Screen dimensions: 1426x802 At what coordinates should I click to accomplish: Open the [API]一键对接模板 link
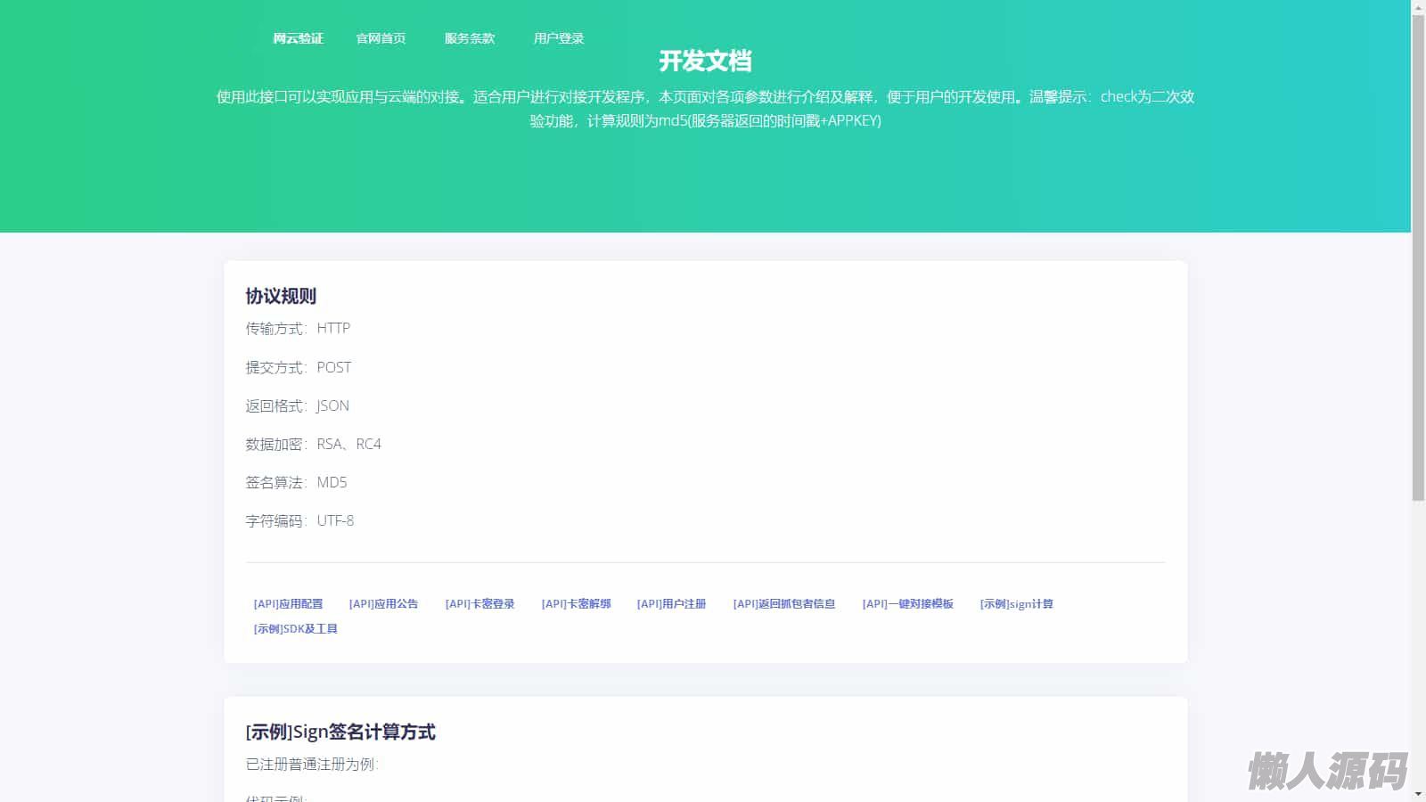pyautogui.click(x=907, y=604)
